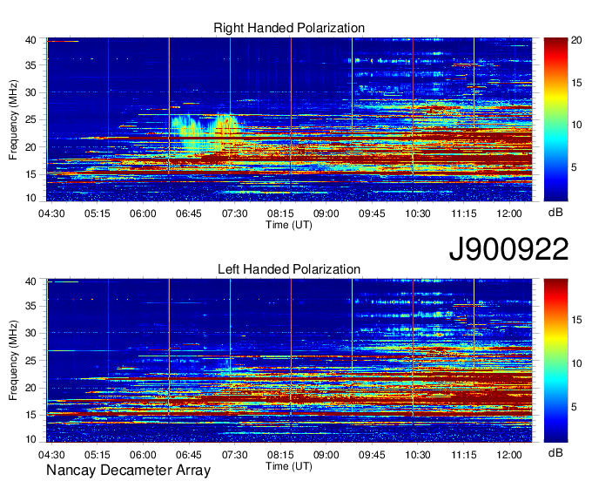Viewport: 592px width, 481px height.
Task: Click the "06:00" tick of left-handed plot
Action: tap(143, 454)
